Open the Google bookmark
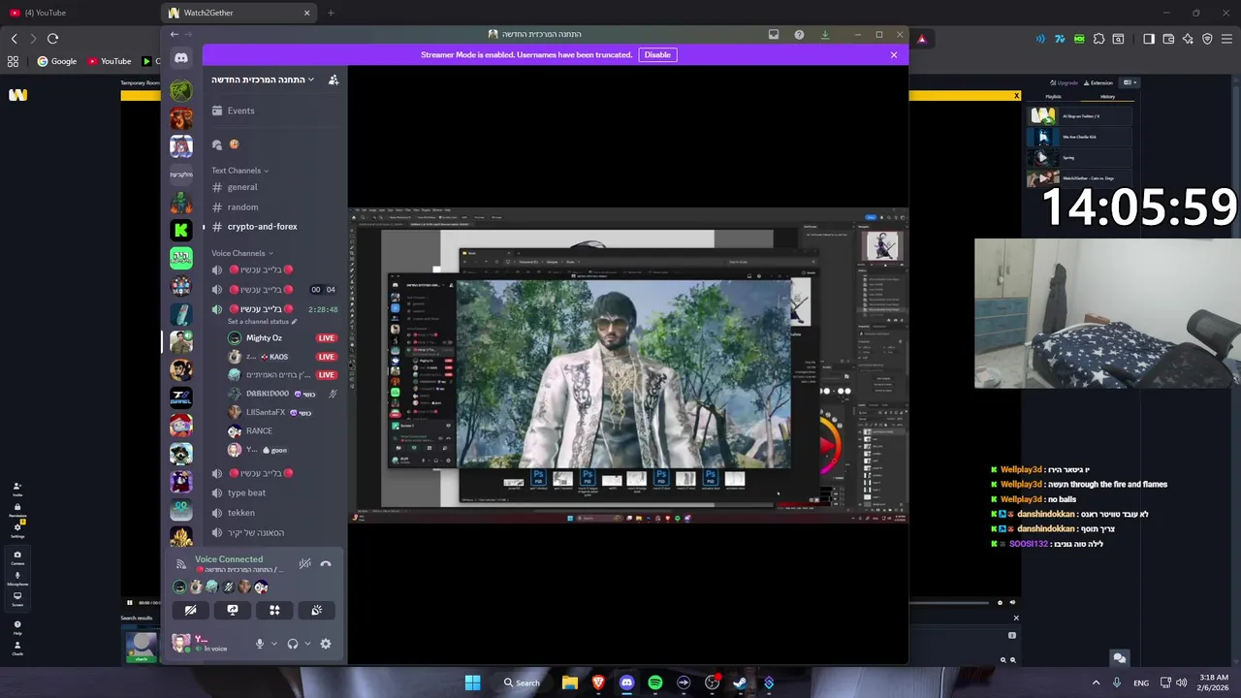Viewport: 1241px width, 698px height. tap(57, 61)
